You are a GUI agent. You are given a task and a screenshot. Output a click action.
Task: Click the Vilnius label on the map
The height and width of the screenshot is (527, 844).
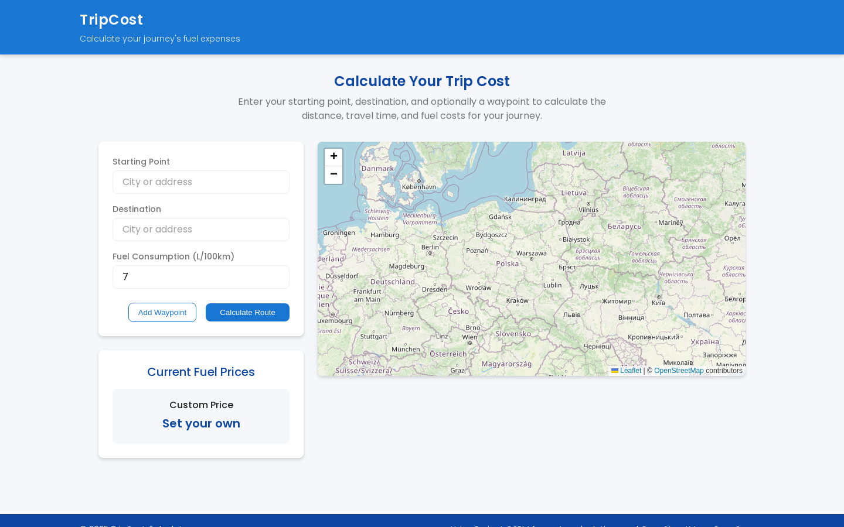coord(588,210)
